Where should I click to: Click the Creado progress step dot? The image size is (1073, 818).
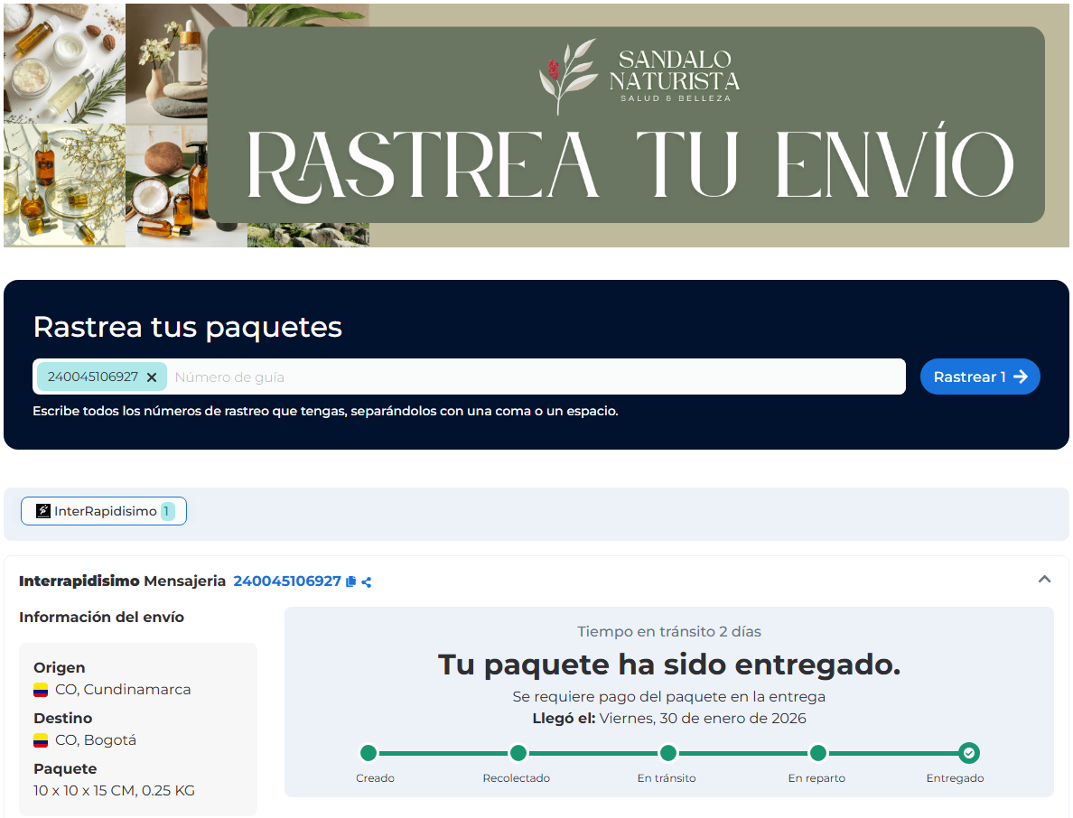click(x=369, y=753)
